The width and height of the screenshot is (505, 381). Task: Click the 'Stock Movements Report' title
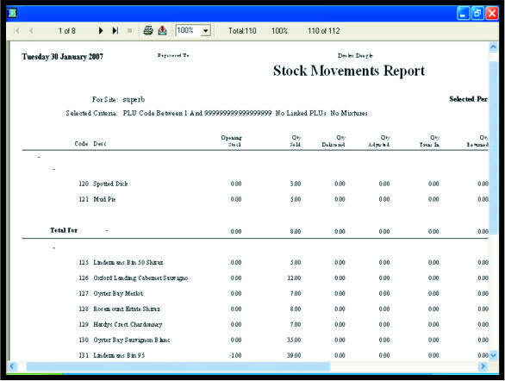[349, 71]
